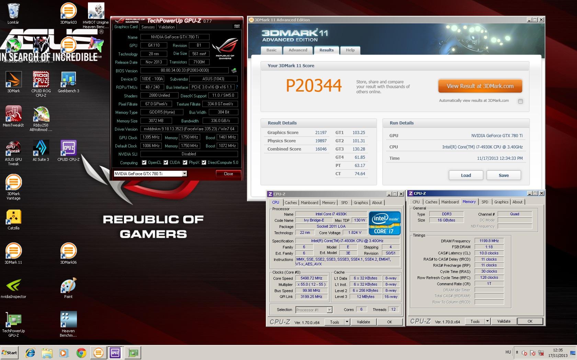Expand the GPU selection dropdown in GPU-Z
Image resolution: width=577 pixels, height=360 pixels.
click(x=184, y=174)
